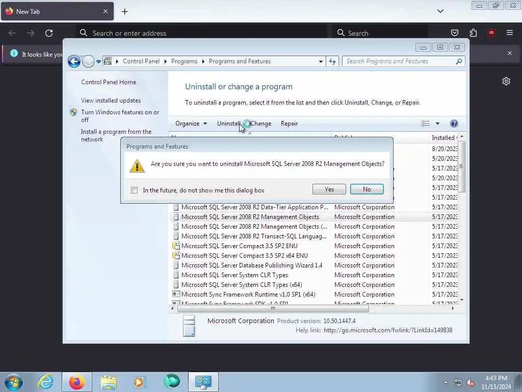Show hidden system tray icons
Screen dimensions: 522x392
tap(446, 382)
